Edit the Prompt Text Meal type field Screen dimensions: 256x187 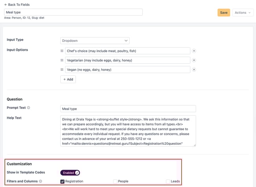(128, 109)
